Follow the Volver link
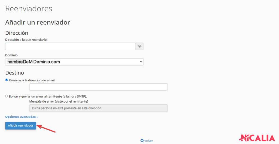This screenshot has width=279, height=144. pyautogui.click(x=148, y=141)
